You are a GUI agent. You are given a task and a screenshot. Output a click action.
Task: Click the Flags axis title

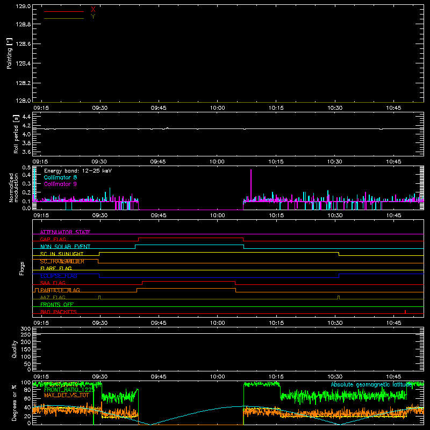click(x=22, y=268)
